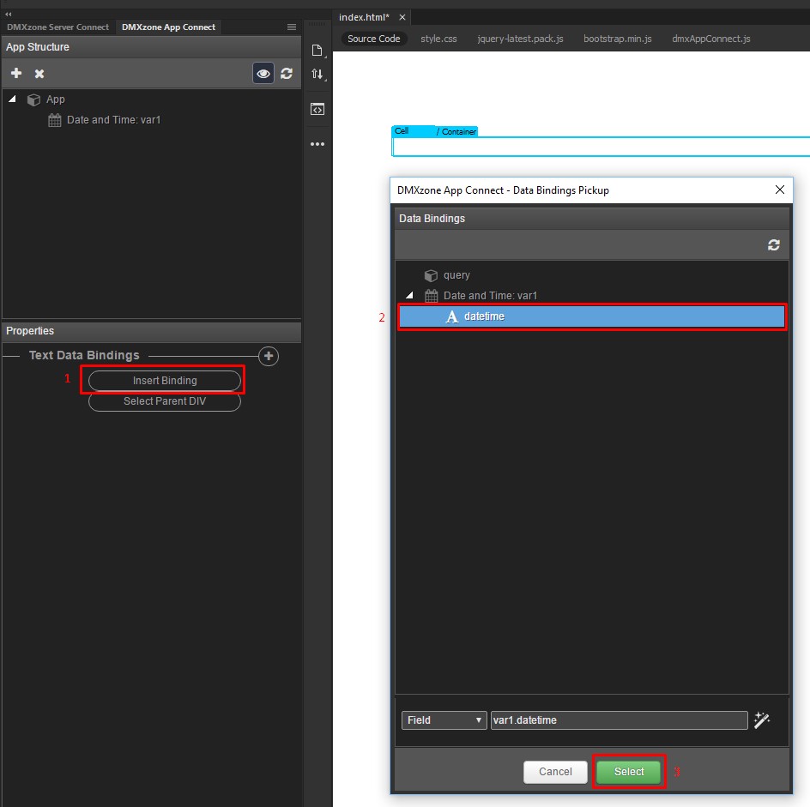
Task: Select the query item in Data Bindings
Action: coord(447,275)
